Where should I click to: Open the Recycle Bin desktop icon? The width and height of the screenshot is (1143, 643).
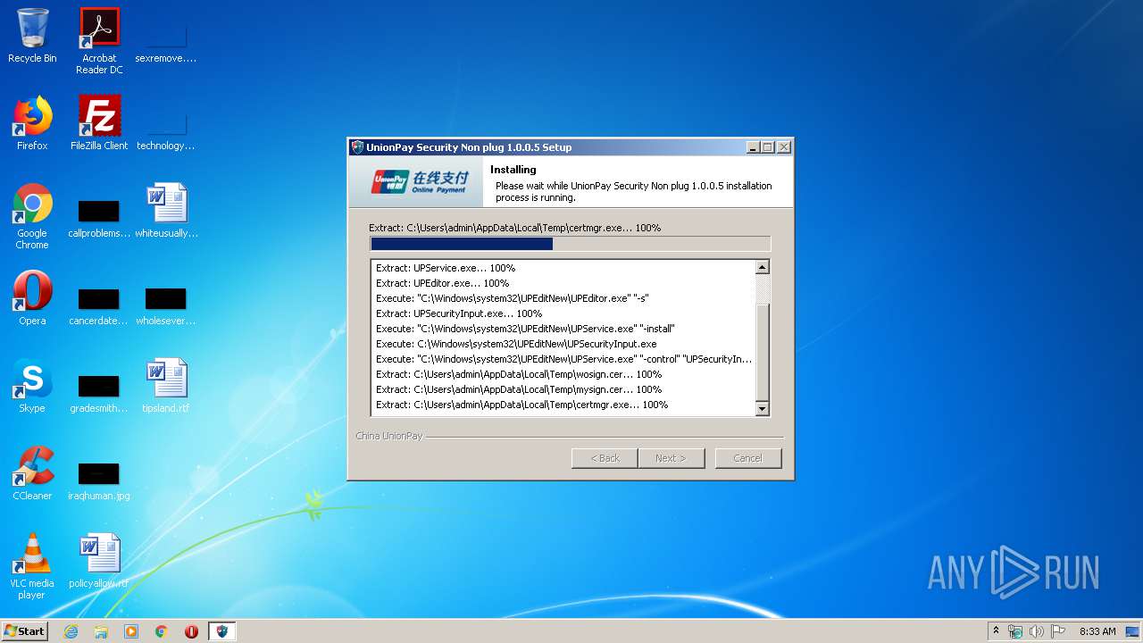click(32, 36)
